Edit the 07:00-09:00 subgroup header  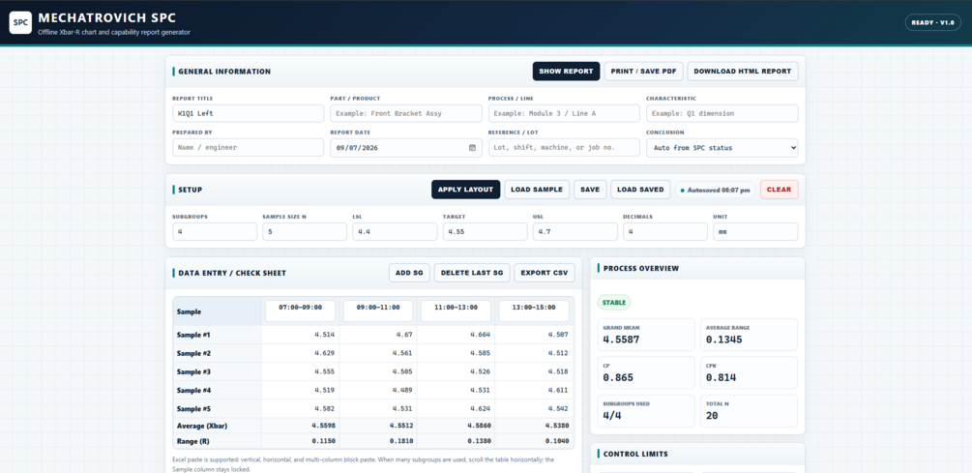point(300,310)
